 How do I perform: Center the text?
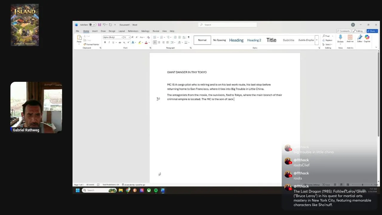[159, 42]
